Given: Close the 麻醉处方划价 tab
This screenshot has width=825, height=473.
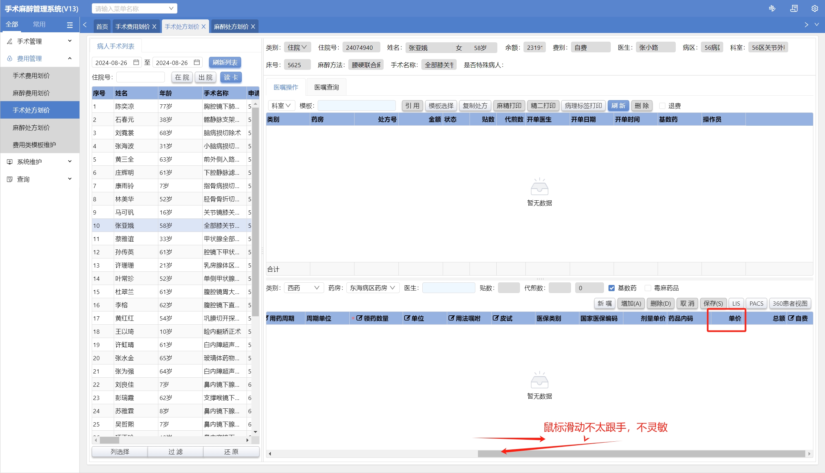Looking at the screenshot, I should click(x=253, y=26).
